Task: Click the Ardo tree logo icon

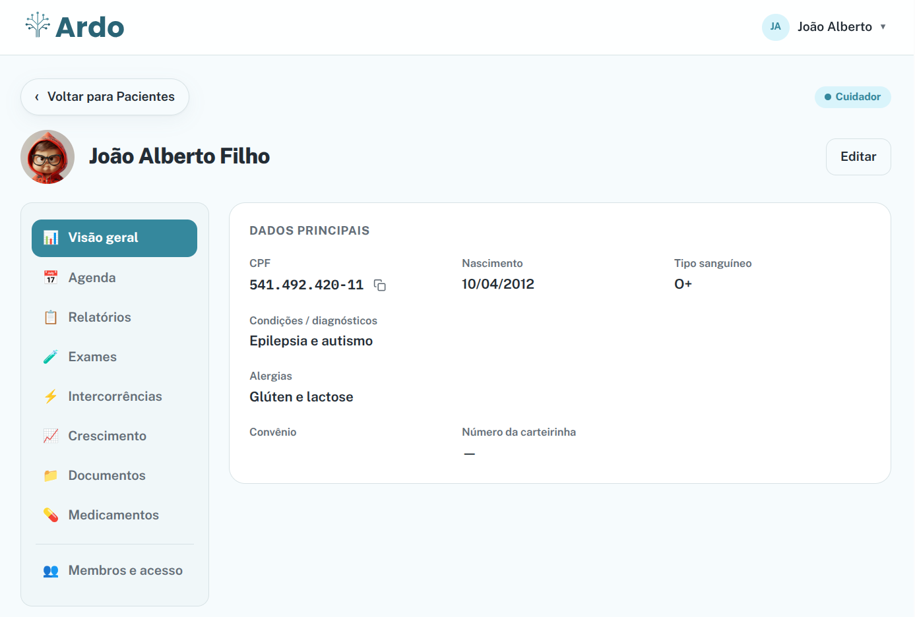Action: click(x=38, y=24)
